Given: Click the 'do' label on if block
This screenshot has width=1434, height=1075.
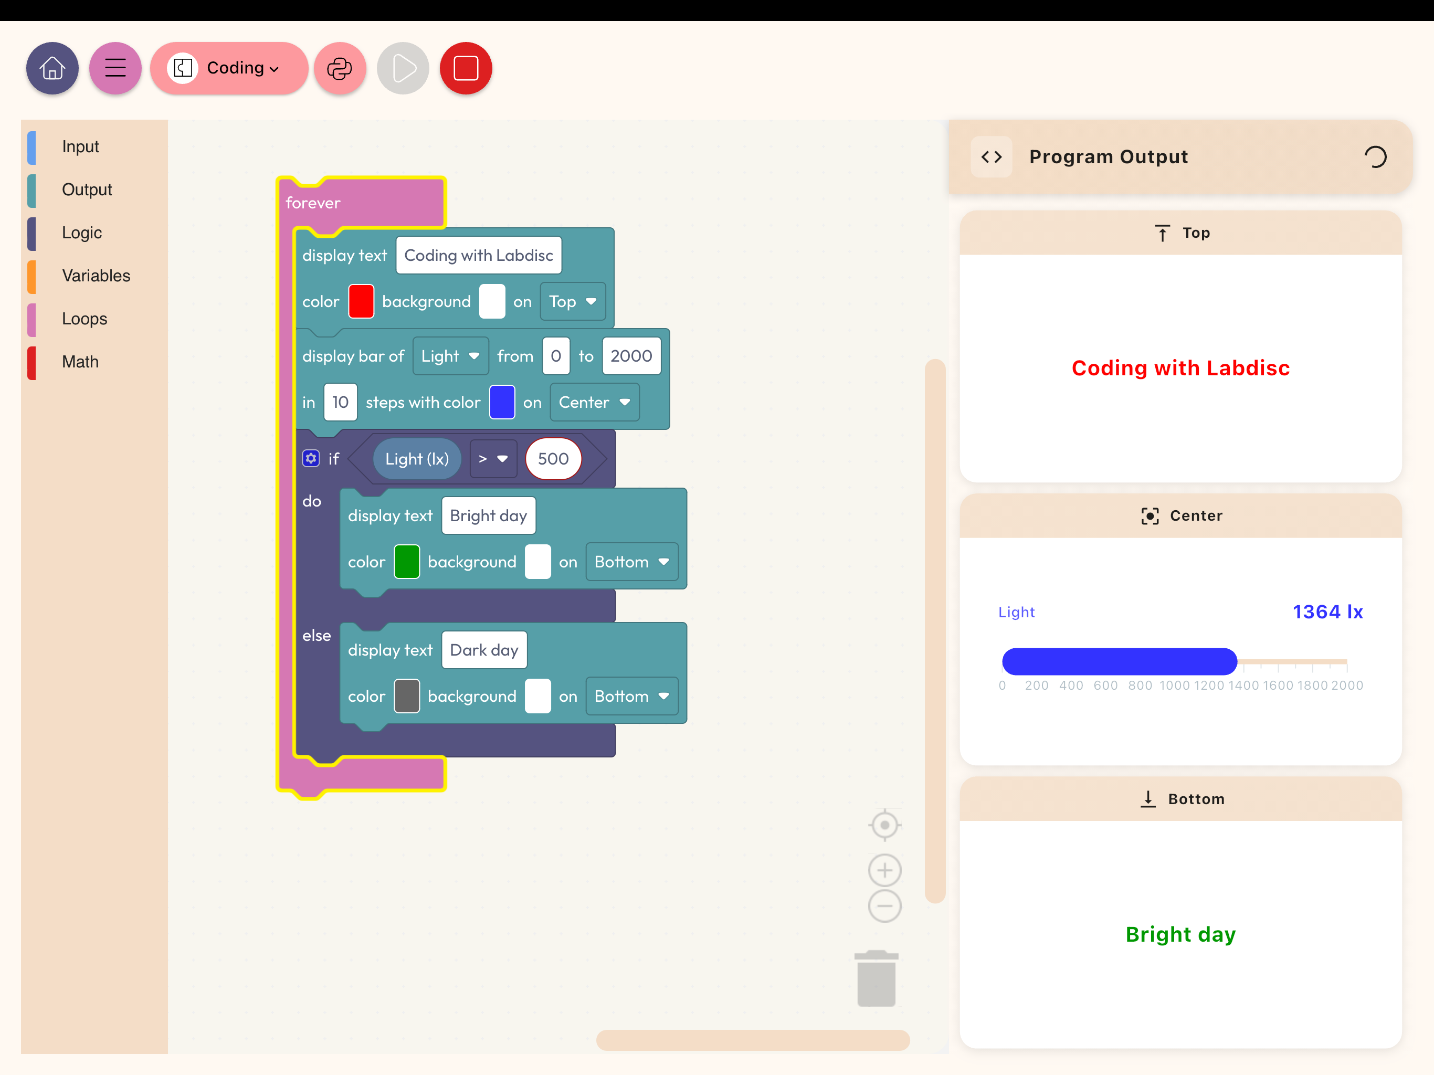Looking at the screenshot, I should pos(311,501).
